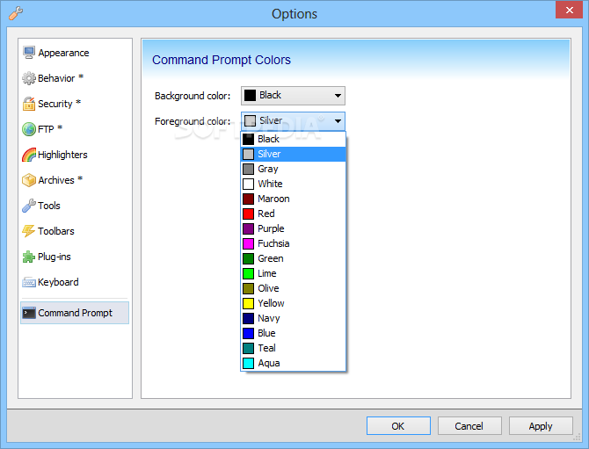
Task: Pick Gray from the color list
Action: 293,169
